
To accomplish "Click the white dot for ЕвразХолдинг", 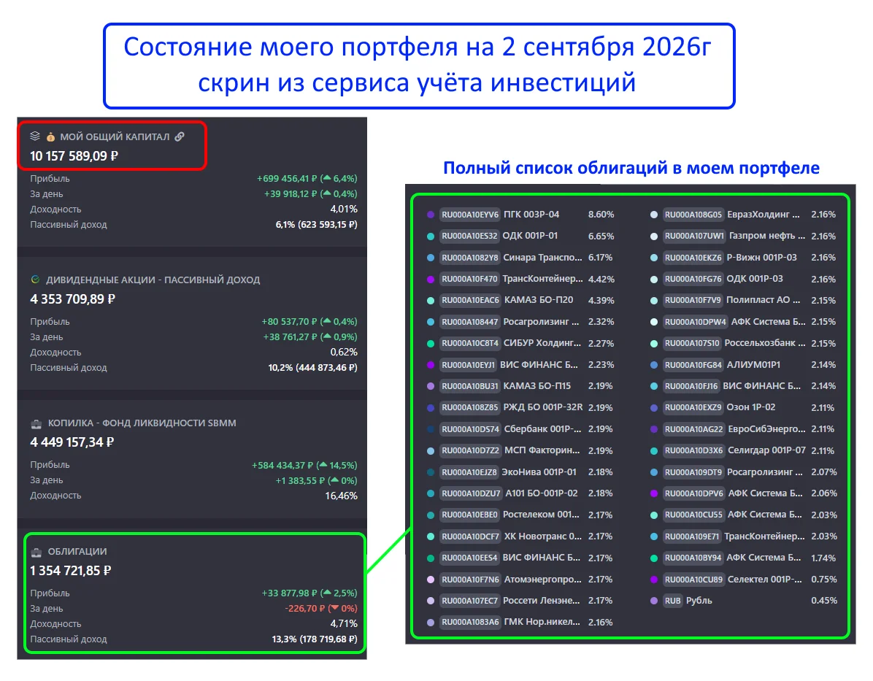I will (x=653, y=215).
